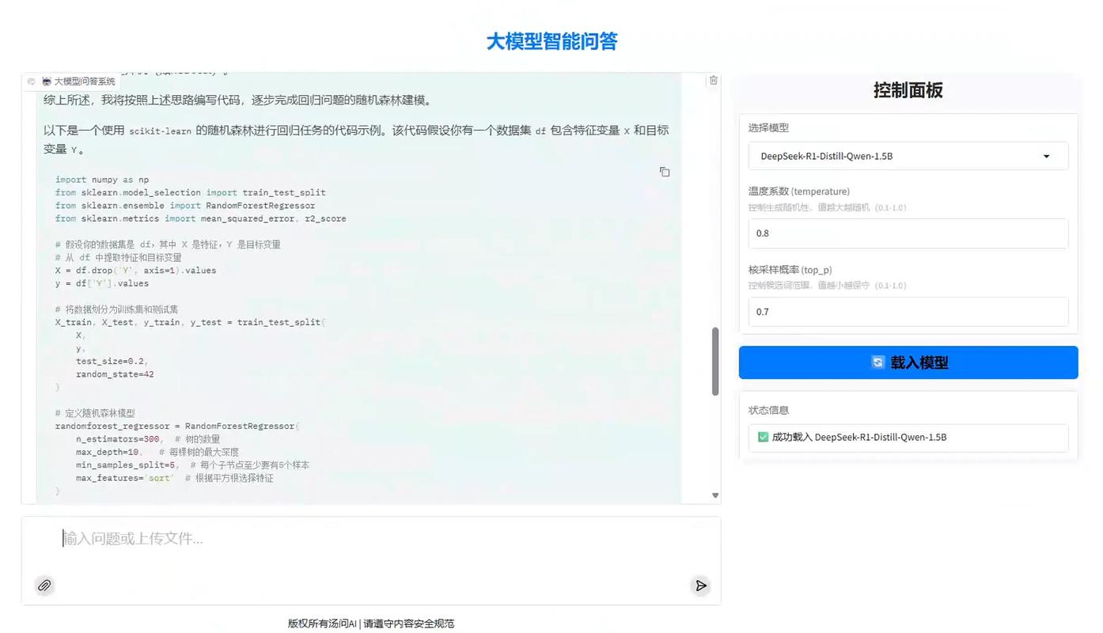Click code line importing RandomForestRegressor
This screenshot has height=633, width=1103.
click(x=185, y=206)
